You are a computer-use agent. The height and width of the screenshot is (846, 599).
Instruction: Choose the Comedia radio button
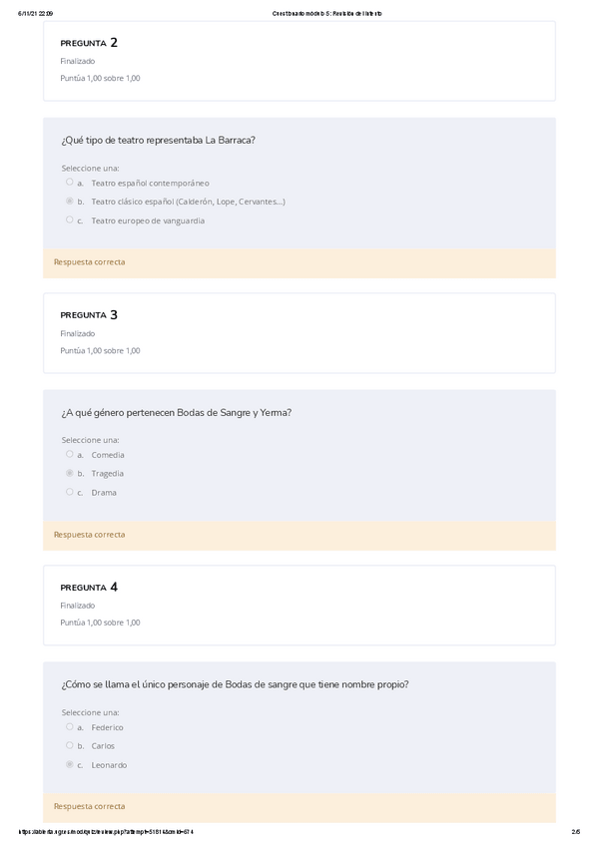pyautogui.click(x=70, y=455)
